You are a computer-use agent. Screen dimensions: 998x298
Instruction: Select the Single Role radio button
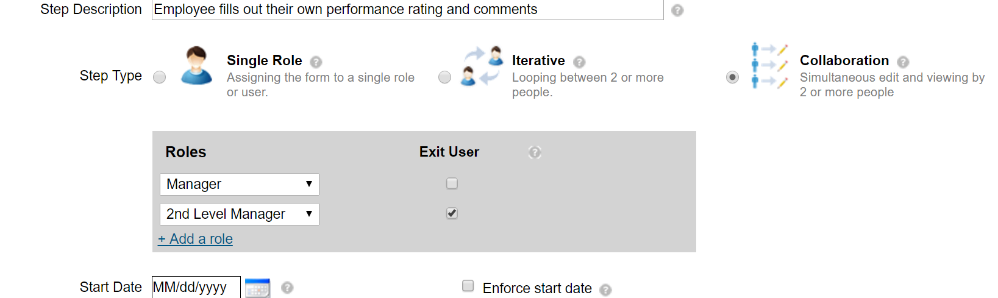click(159, 77)
